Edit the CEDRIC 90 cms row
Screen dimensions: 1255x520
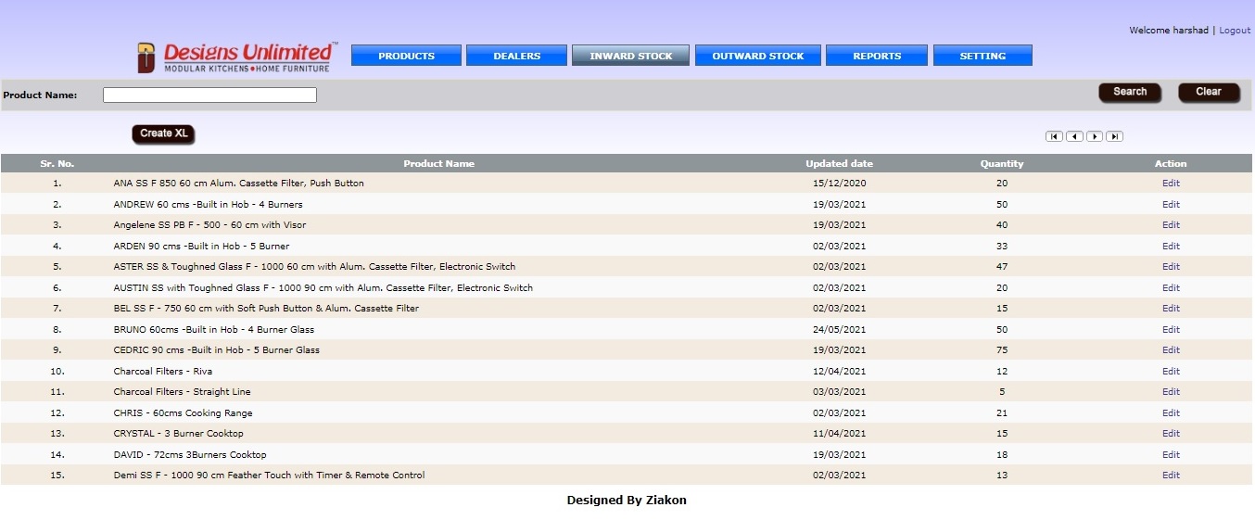click(x=1171, y=350)
